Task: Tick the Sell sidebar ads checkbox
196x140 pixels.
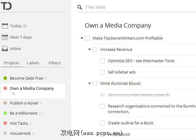Action: click(x=103, y=72)
